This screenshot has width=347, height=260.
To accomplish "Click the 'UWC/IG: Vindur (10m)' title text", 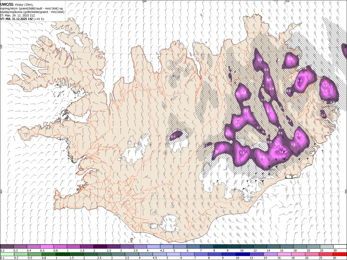I will coord(16,5).
